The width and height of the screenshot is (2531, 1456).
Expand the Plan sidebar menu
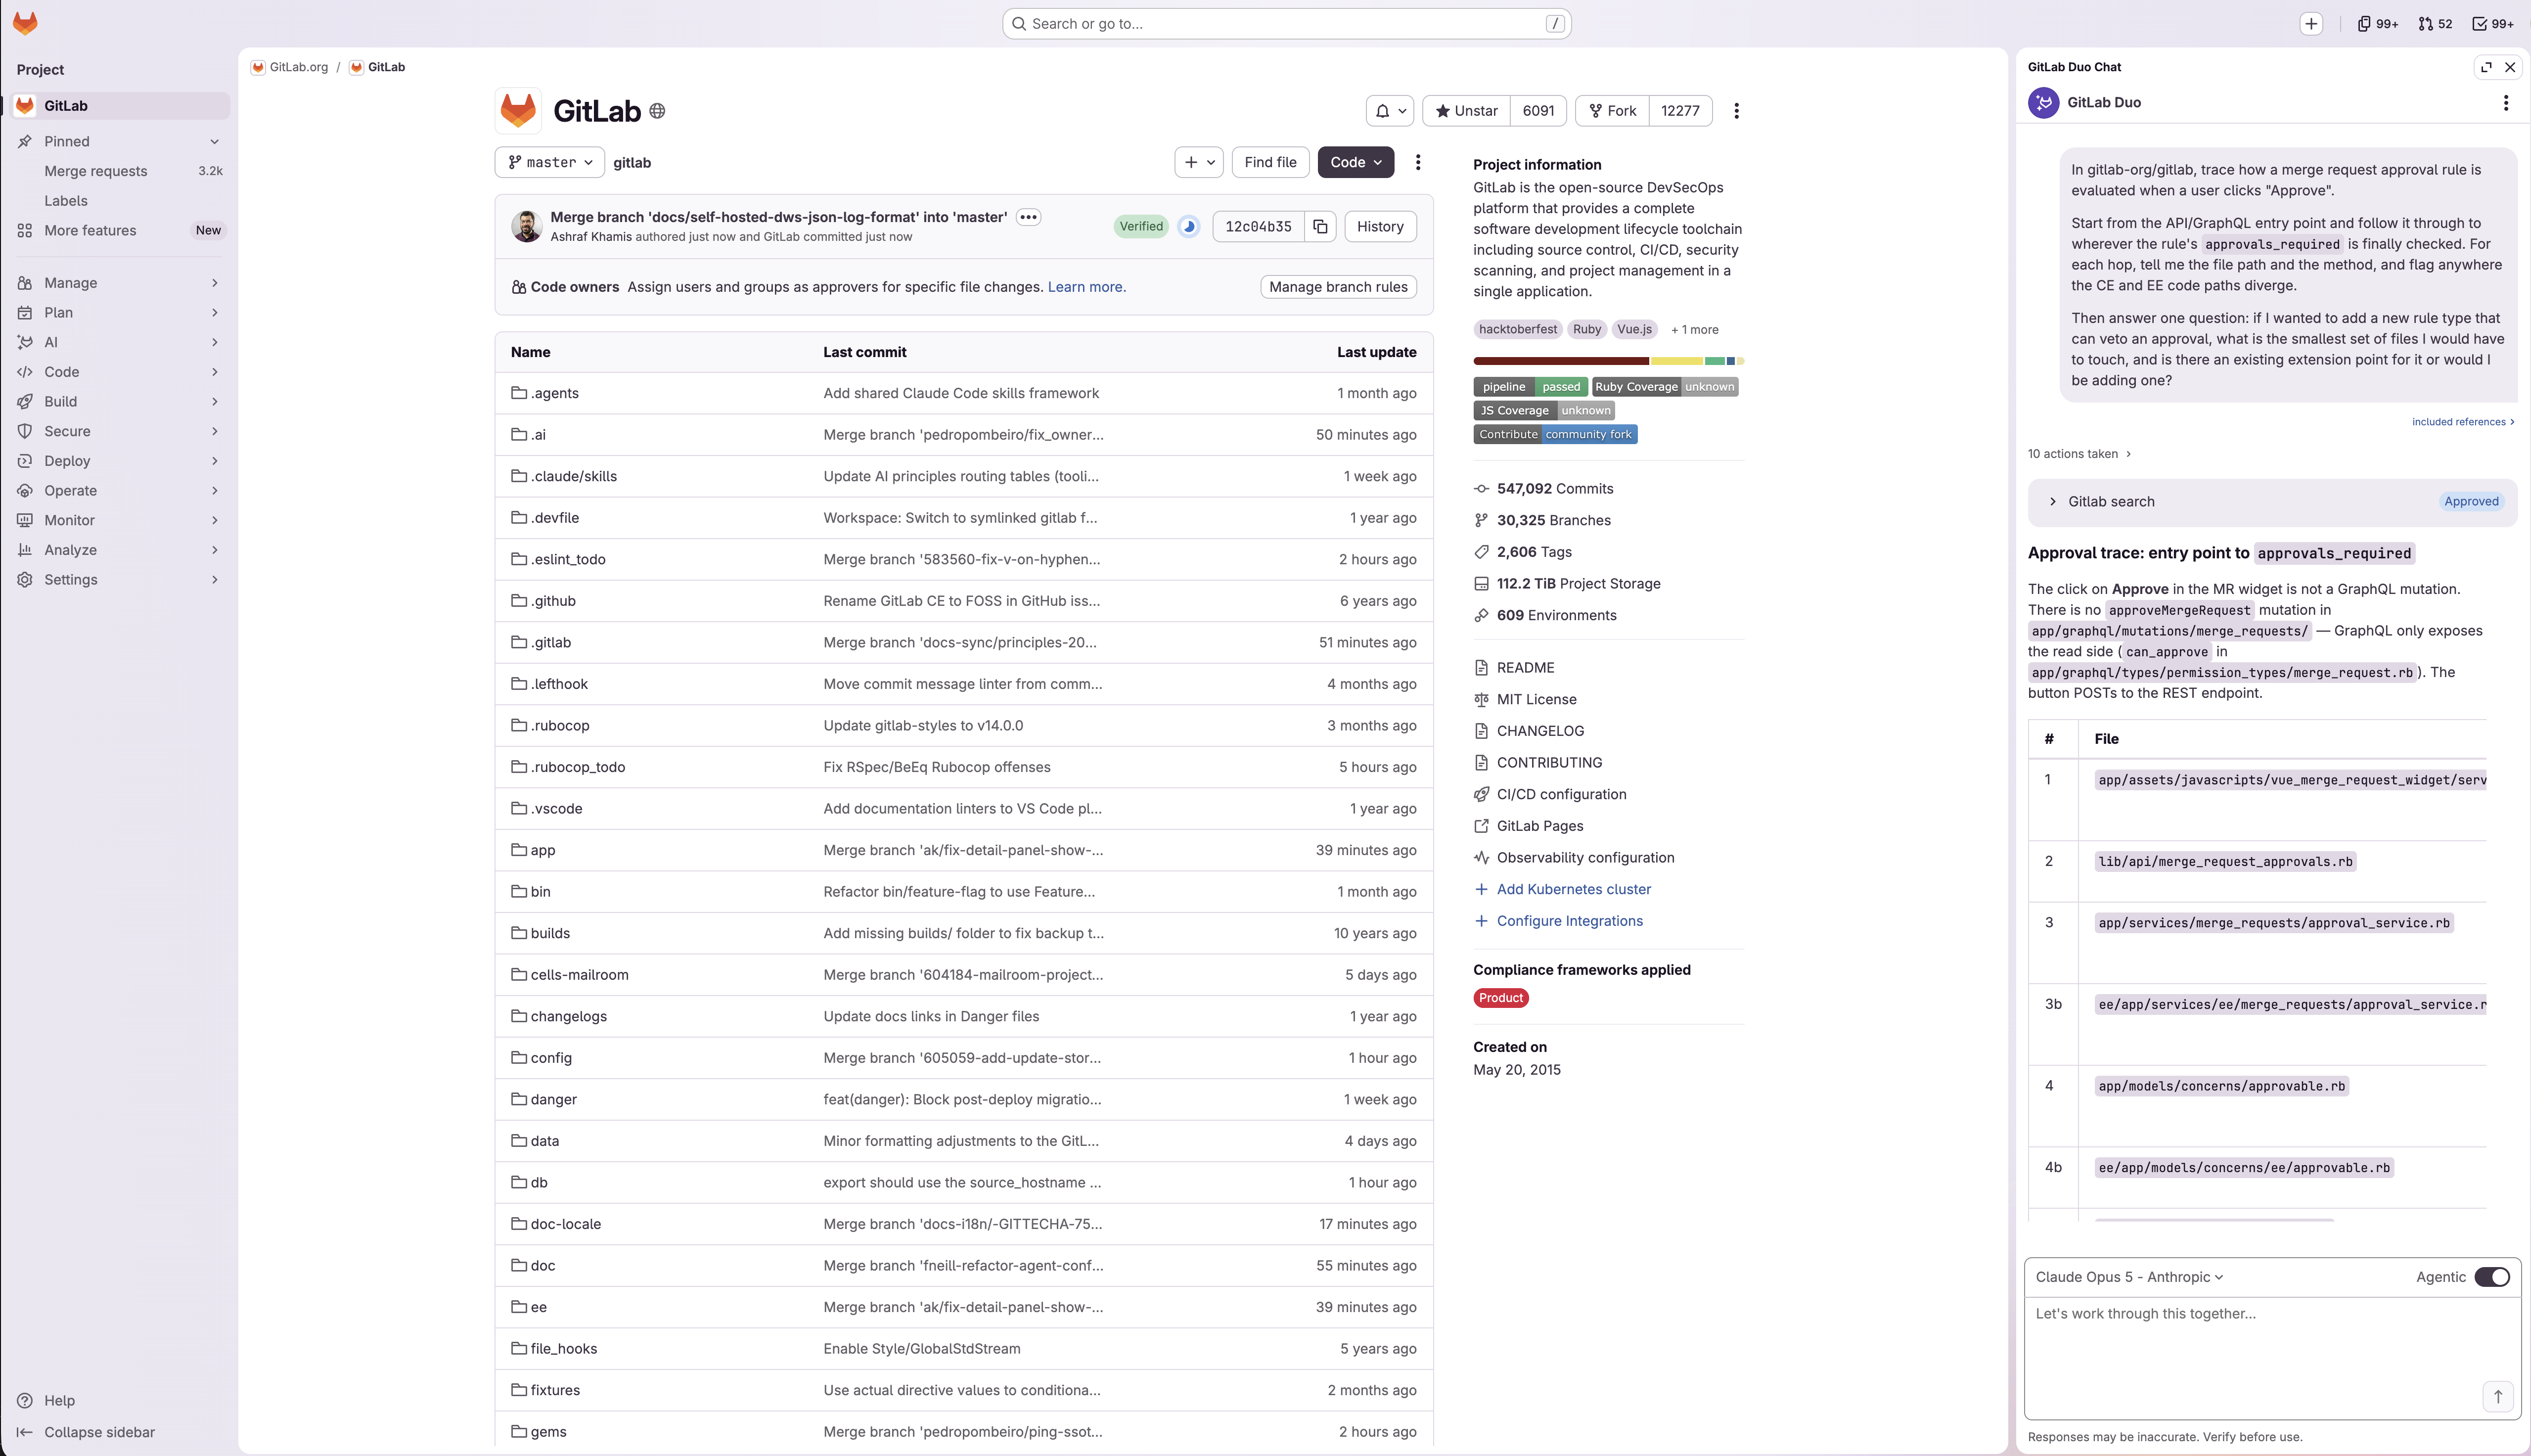120,313
